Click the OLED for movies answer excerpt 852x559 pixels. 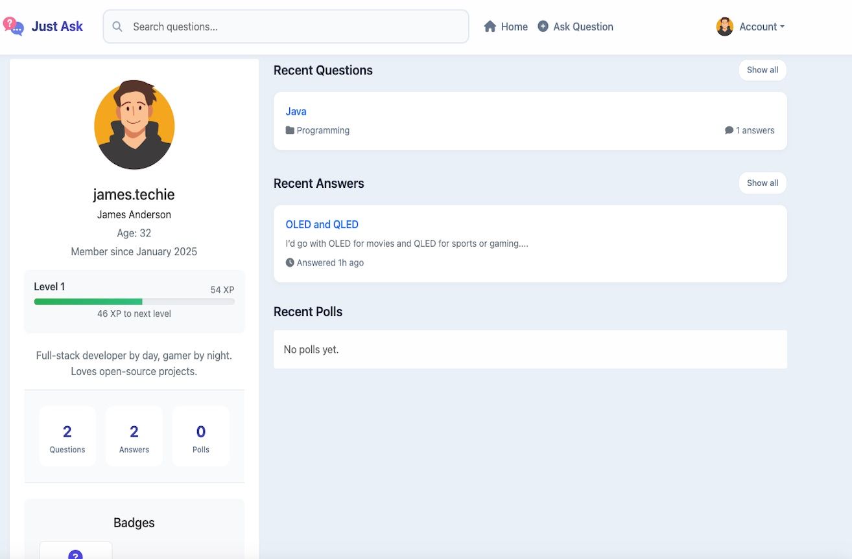[x=407, y=244]
